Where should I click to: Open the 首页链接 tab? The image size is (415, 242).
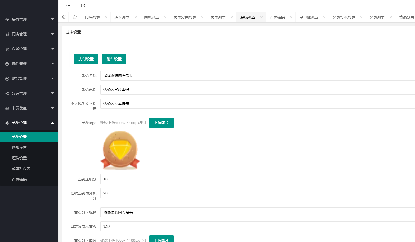pos(277,17)
